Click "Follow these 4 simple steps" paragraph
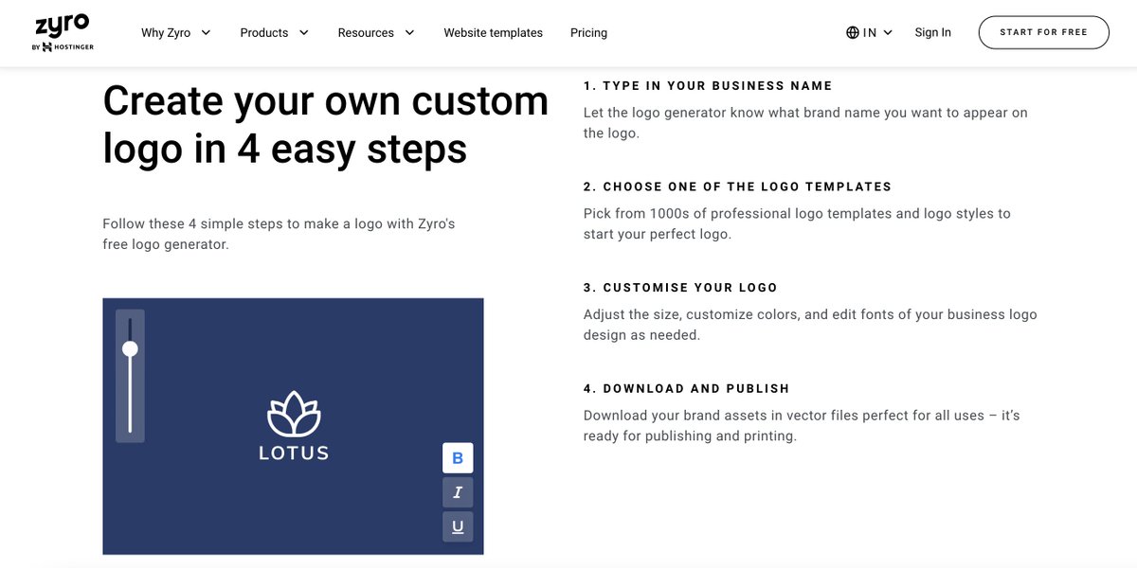 (279, 234)
